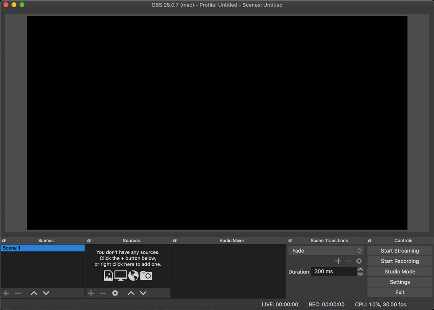The image size is (434, 310).
Task: Add a new scene with the plus button
Action: click(x=6, y=293)
